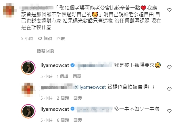The width and height of the screenshot is (175, 124).
Task: Open liyameowcat's avatar in the bottom reply
Action: coord(28,111)
